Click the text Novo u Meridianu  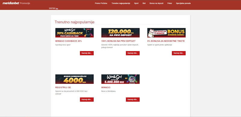point(108,91)
